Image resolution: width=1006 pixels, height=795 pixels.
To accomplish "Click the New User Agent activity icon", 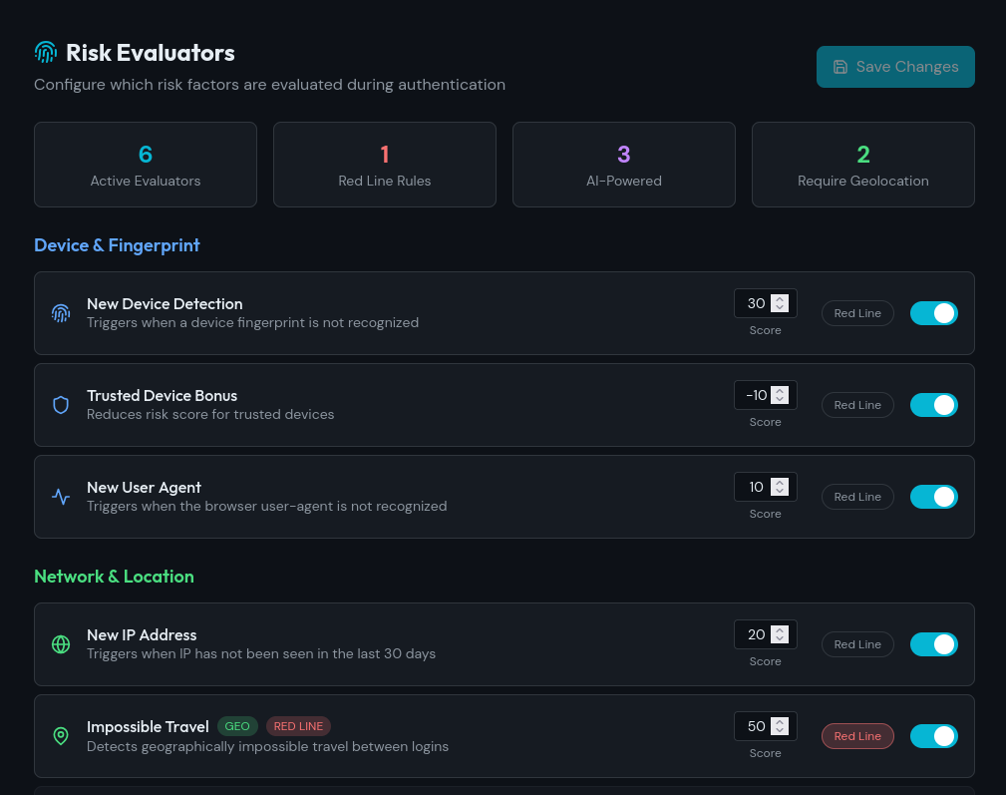I will point(61,497).
